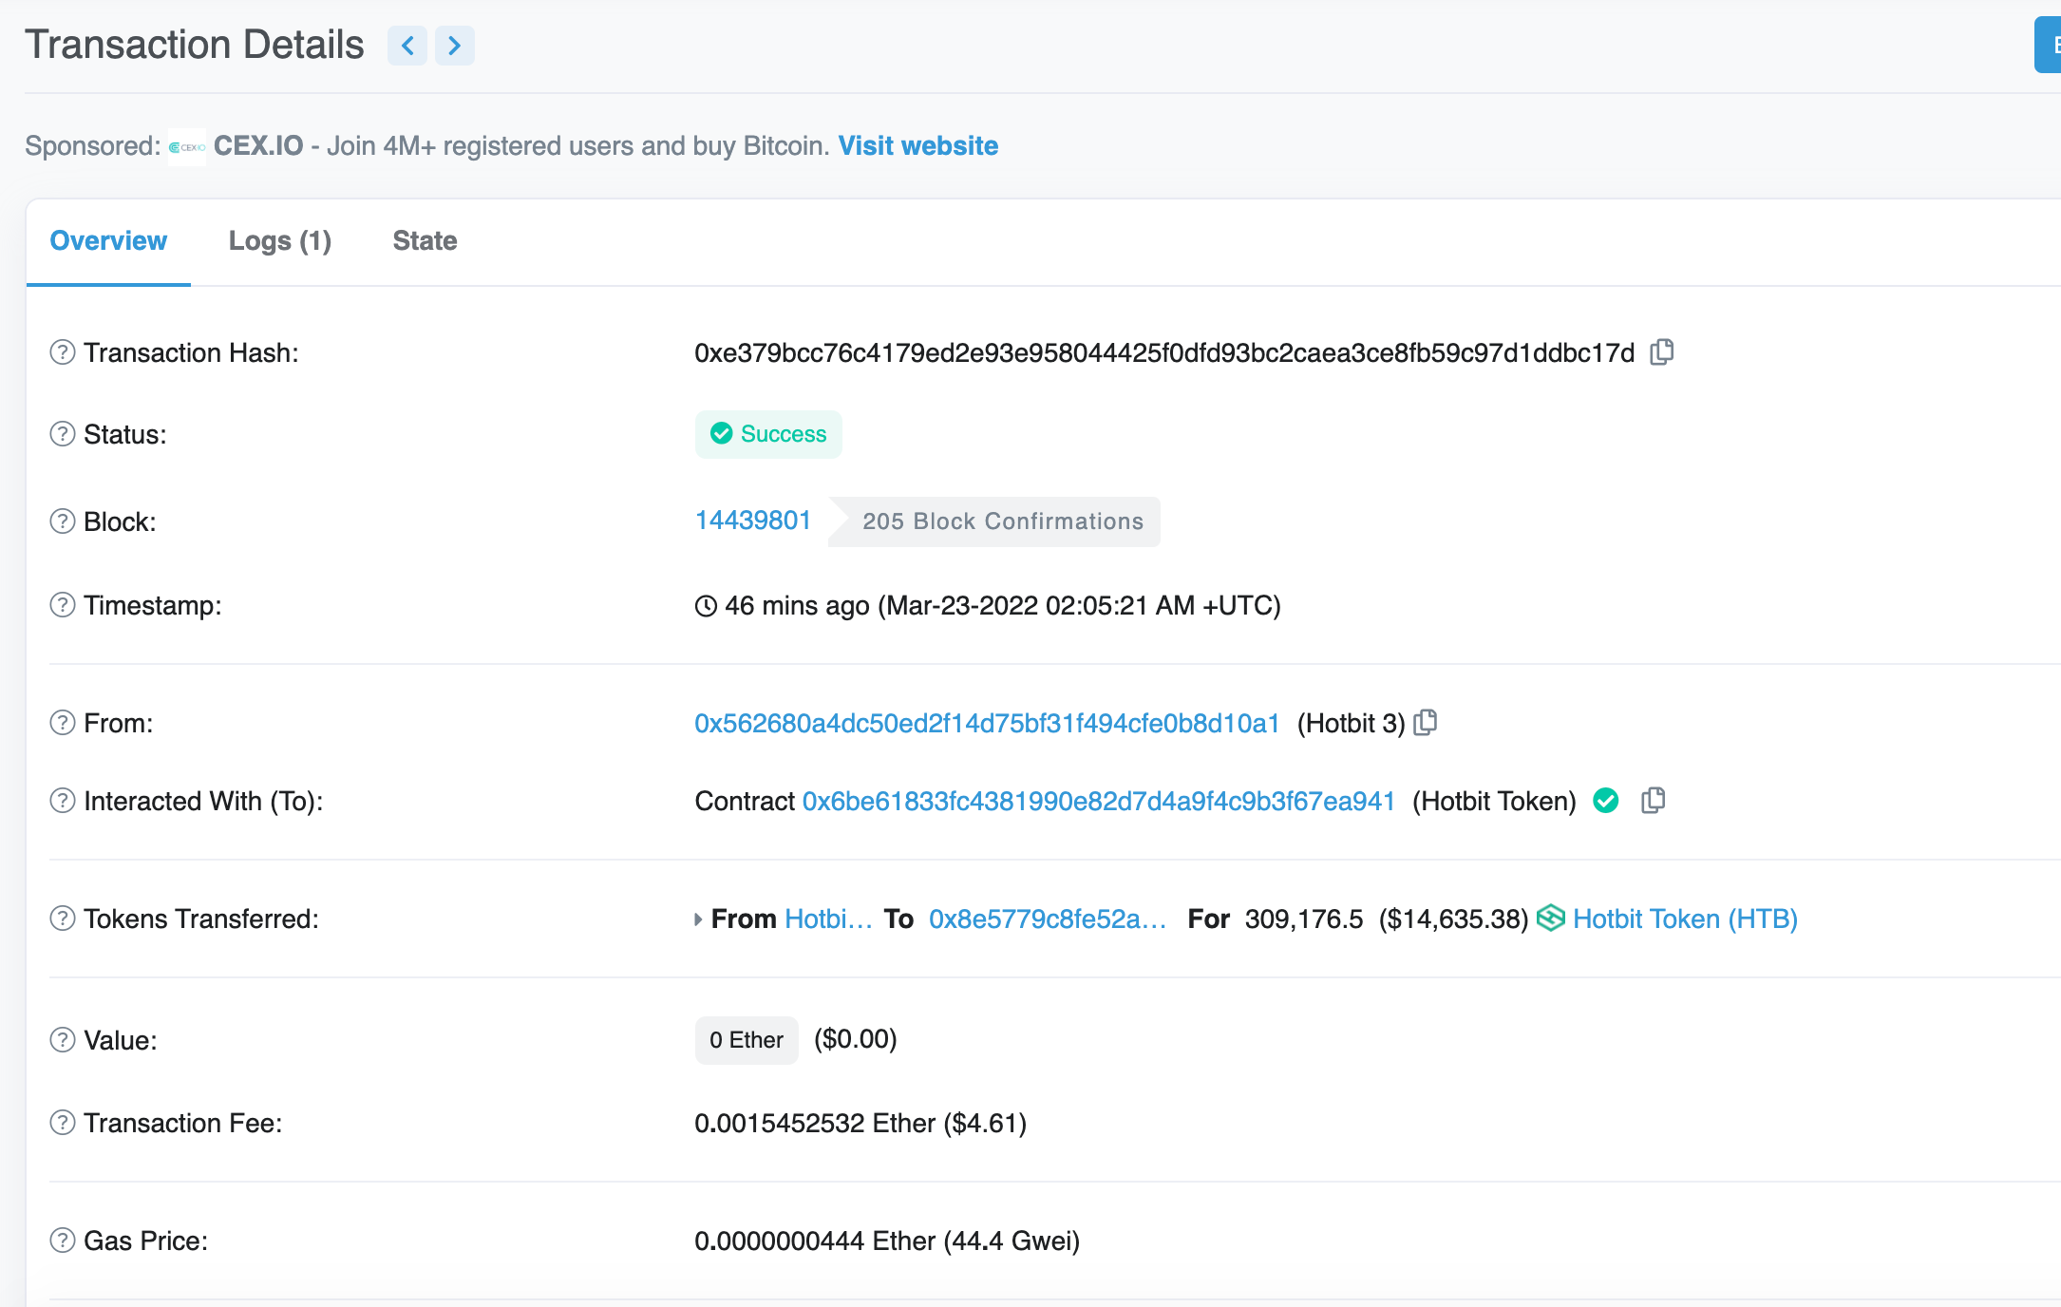Image resolution: width=2061 pixels, height=1307 pixels.
Task: Copy the Hotbit Token contract address
Action: [1653, 801]
